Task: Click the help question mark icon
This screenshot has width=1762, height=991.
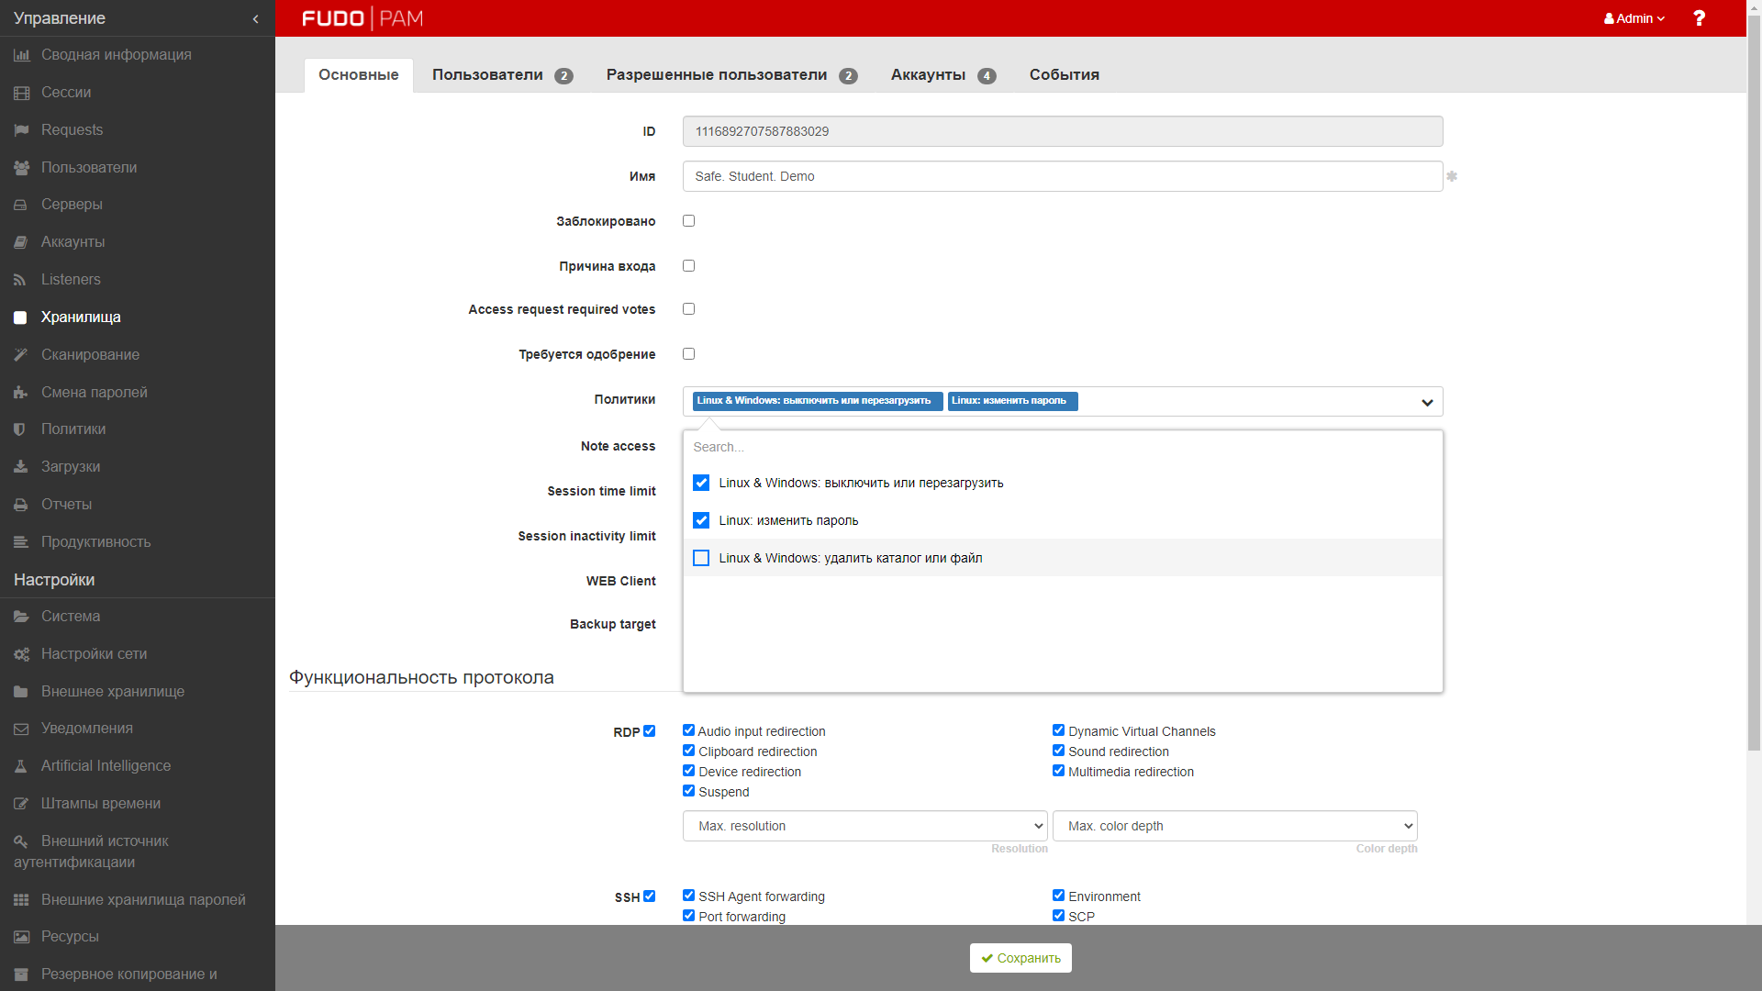Action: [1699, 18]
